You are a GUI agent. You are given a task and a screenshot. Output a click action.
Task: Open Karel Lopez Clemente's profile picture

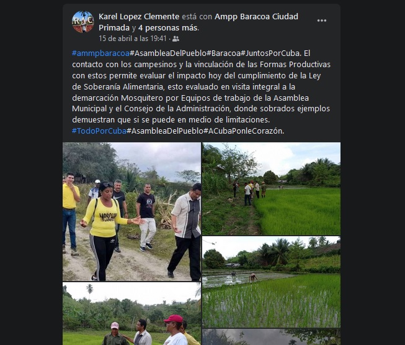(x=83, y=22)
